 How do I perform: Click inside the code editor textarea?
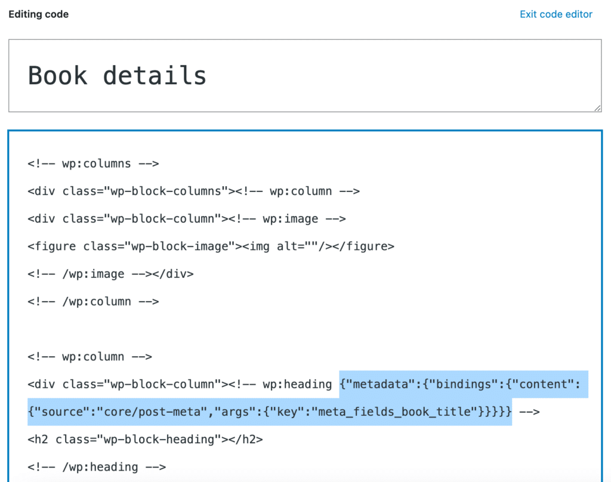coord(298,328)
